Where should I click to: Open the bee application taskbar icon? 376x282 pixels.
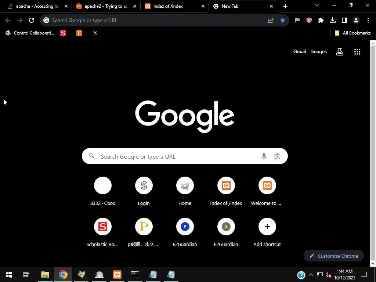coord(81,275)
